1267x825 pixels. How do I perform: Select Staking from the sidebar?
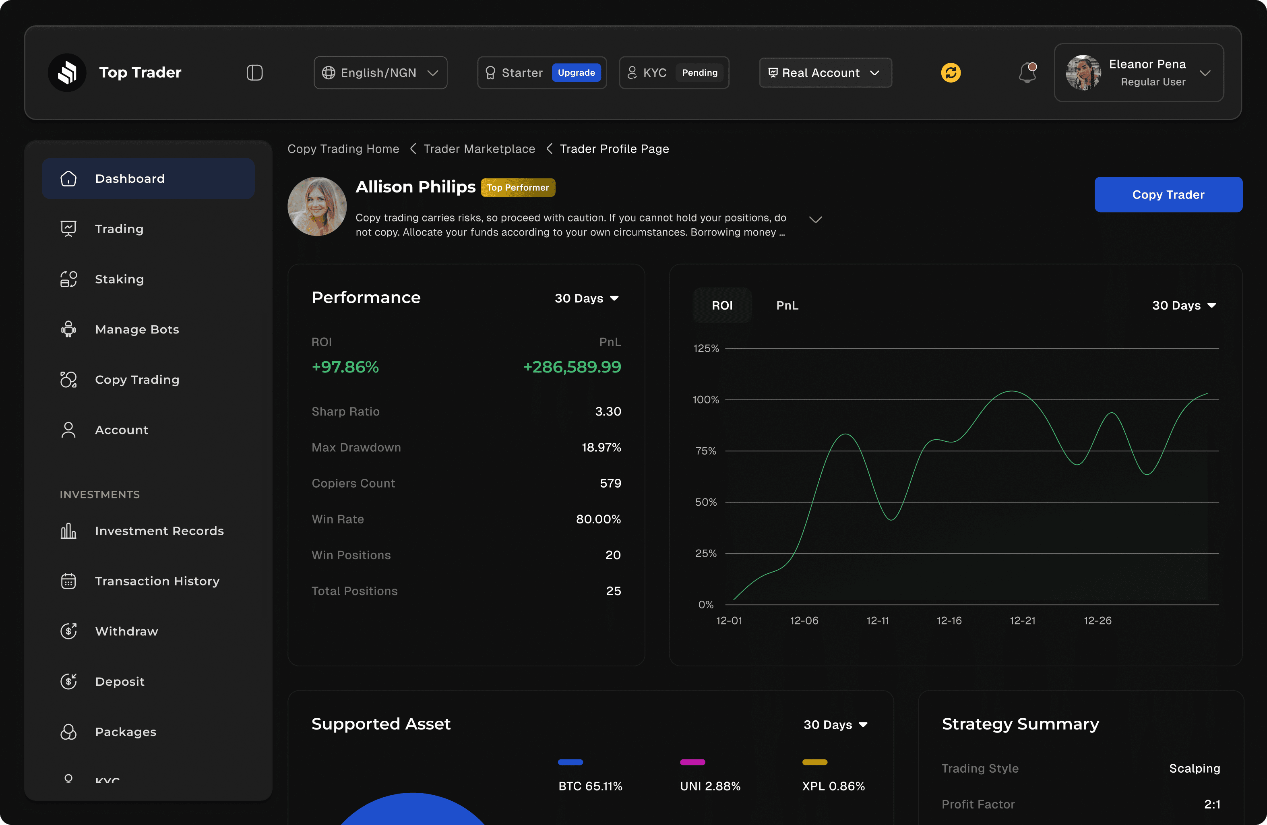pos(119,279)
